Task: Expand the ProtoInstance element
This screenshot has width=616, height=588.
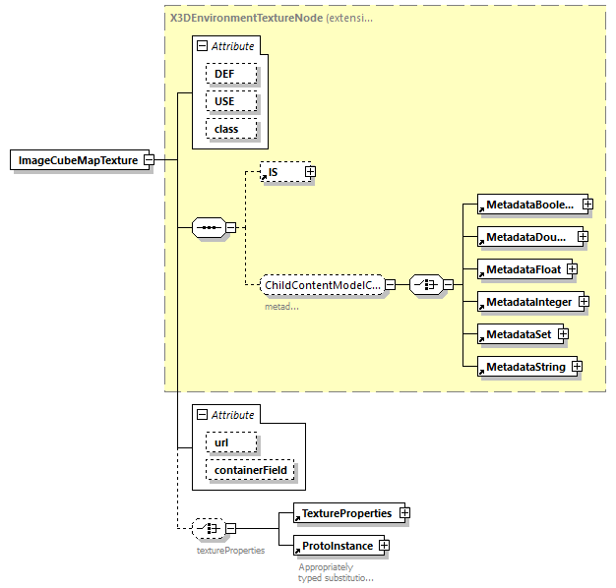Action: pos(385,546)
